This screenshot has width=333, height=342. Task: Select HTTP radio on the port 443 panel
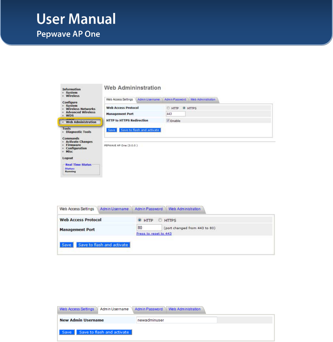tap(168, 108)
